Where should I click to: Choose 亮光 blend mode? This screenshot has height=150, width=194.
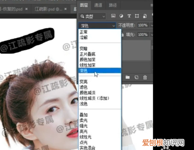[100, 131]
